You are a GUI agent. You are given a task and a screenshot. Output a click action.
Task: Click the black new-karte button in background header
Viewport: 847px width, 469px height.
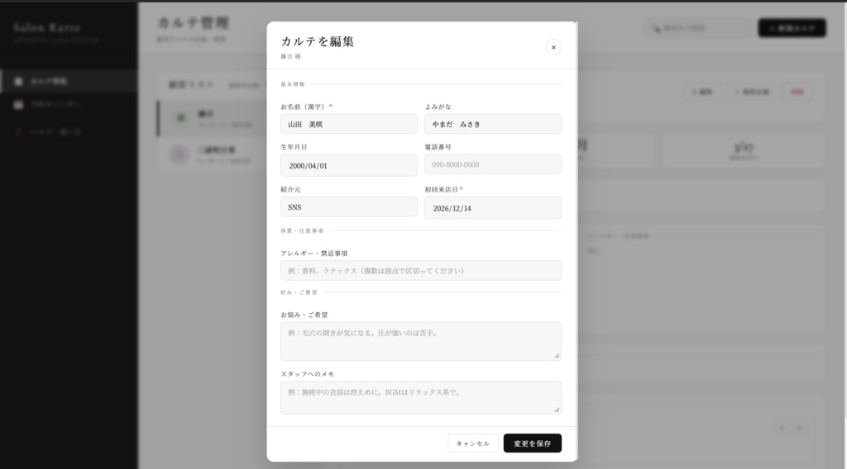(x=792, y=28)
